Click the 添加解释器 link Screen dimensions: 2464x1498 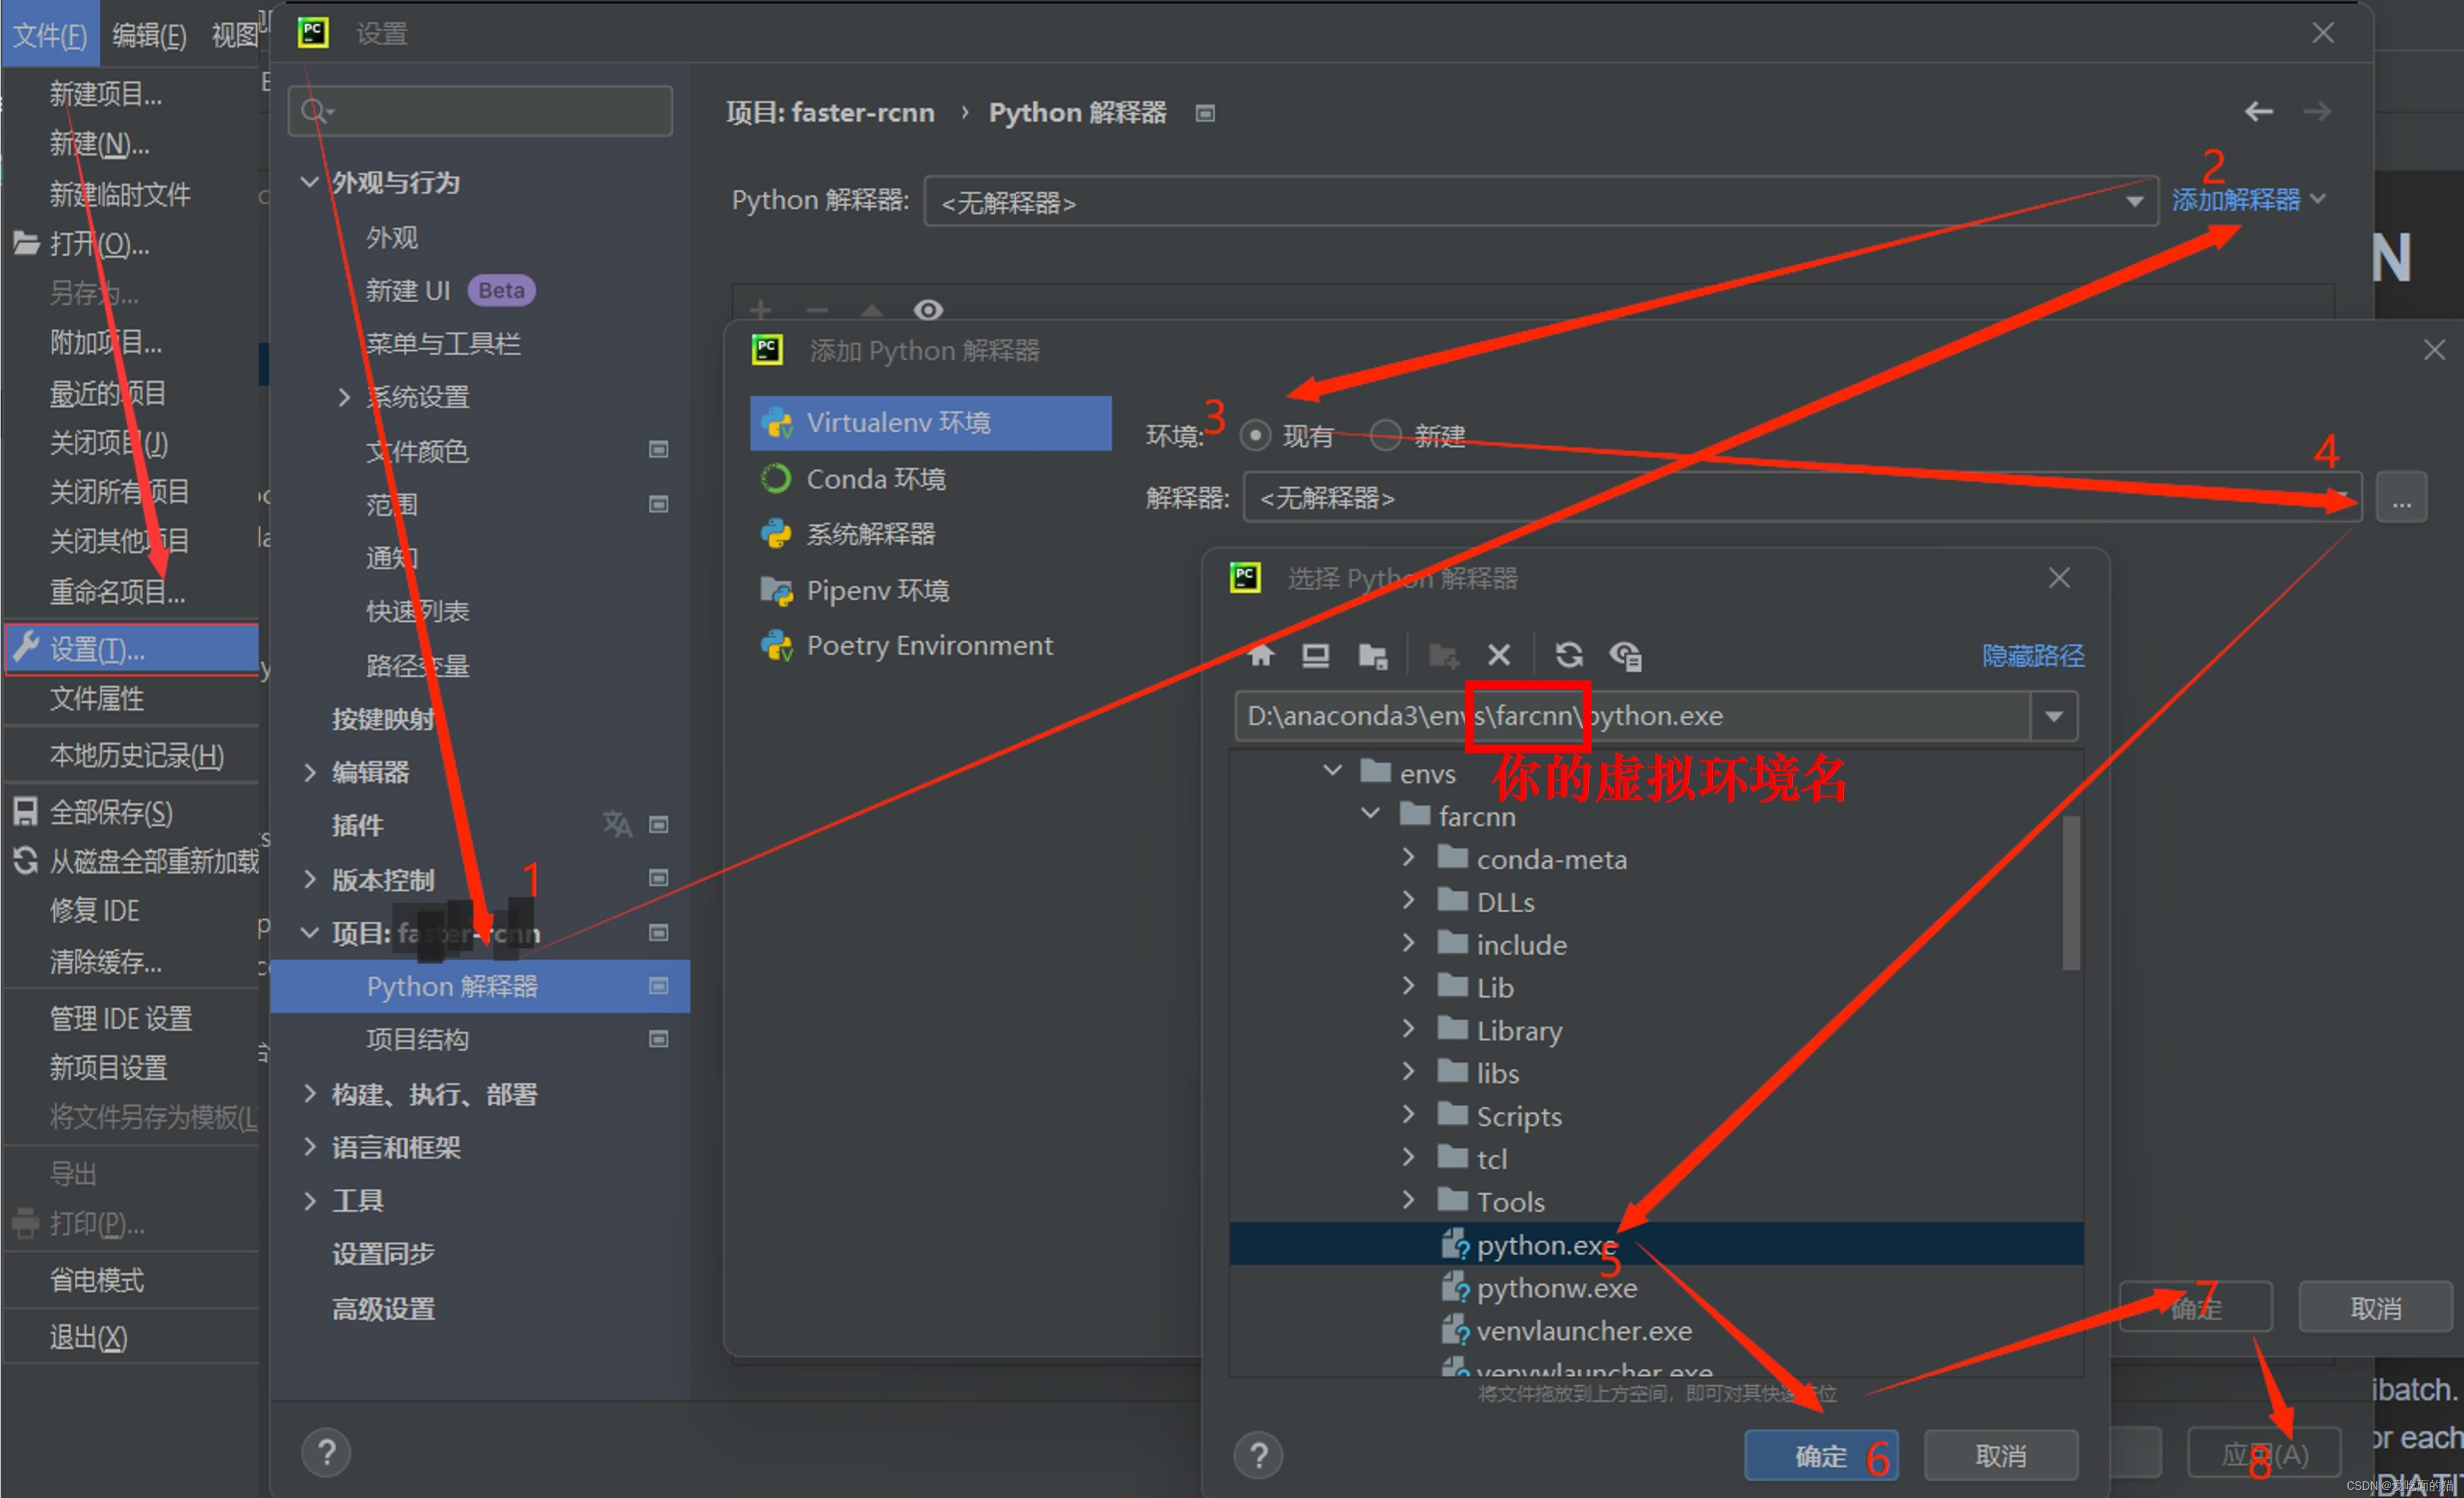(2236, 200)
